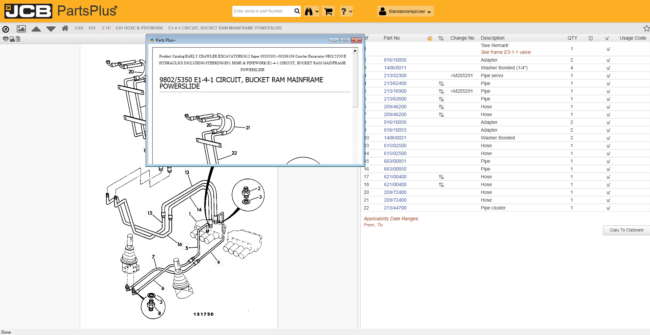
Task: Expand the help question mark dropdown
Action: [x=346, y=12]
